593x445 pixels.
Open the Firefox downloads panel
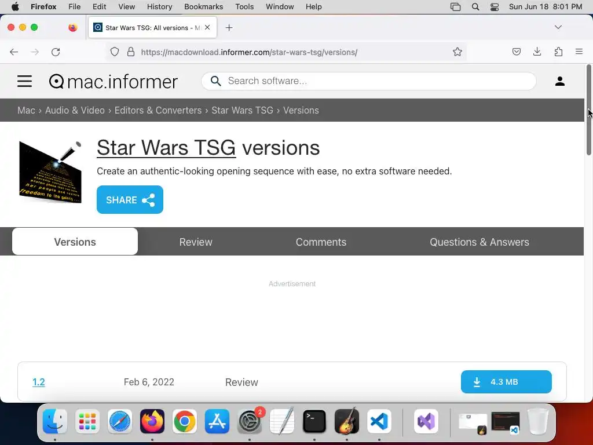point(537,52)
